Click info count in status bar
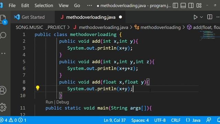 click(x=22, y=120)
